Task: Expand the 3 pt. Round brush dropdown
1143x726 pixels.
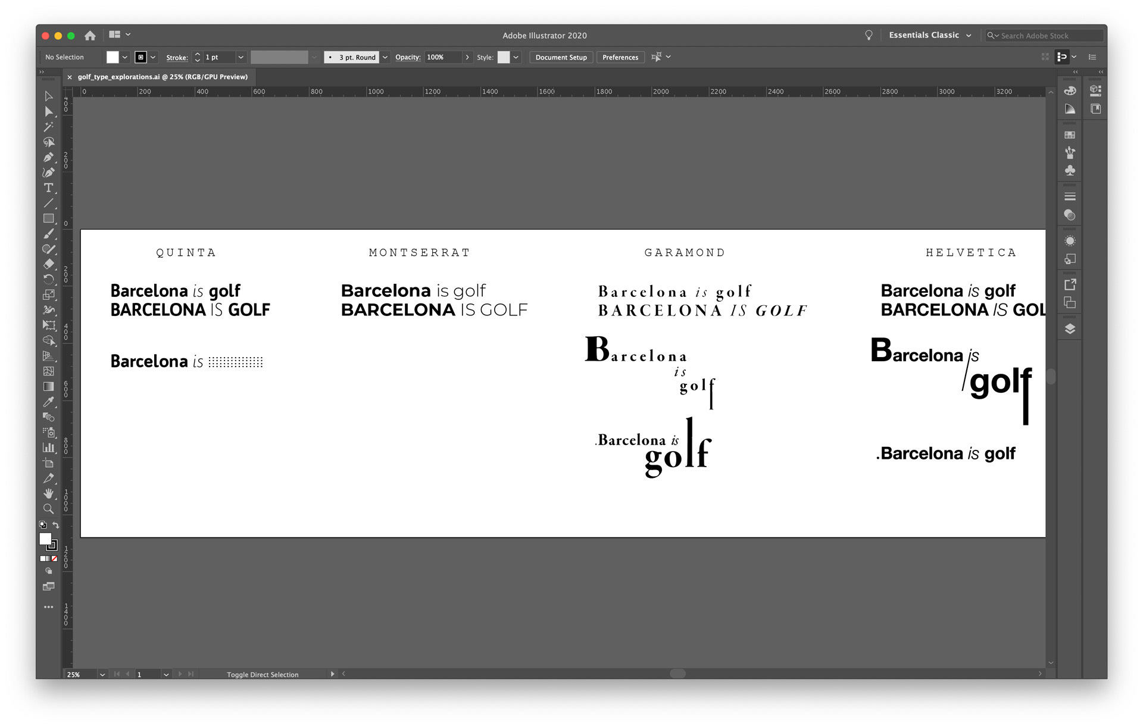Action: [x=385, y=58]
